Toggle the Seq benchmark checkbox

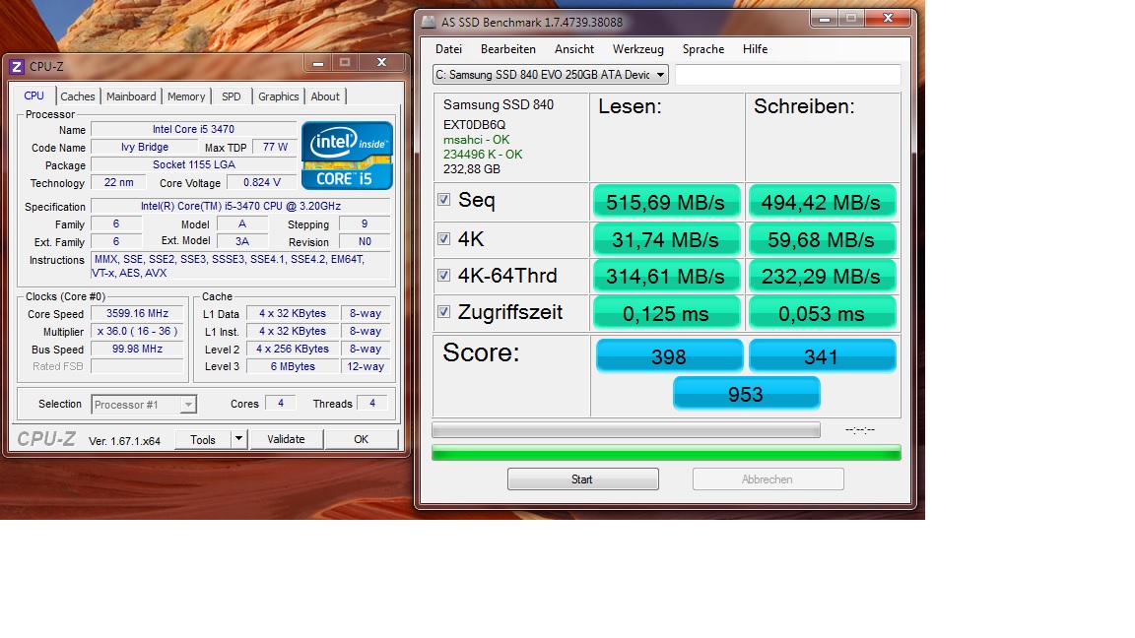click(x=444, y=200)
